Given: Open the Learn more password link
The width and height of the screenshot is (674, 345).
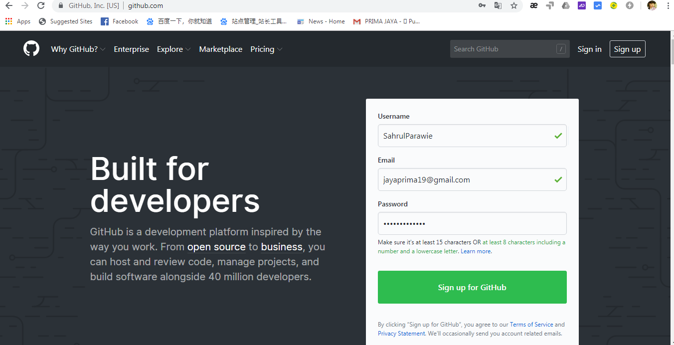Looking at the screenshot, I should click(476, 251).
